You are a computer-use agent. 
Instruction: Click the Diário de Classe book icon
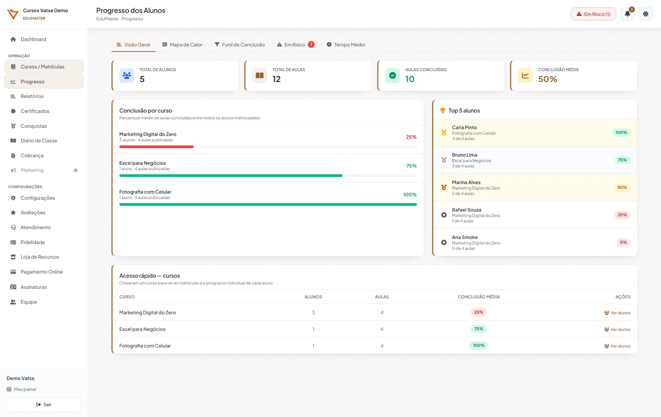(x=13, y=141)
